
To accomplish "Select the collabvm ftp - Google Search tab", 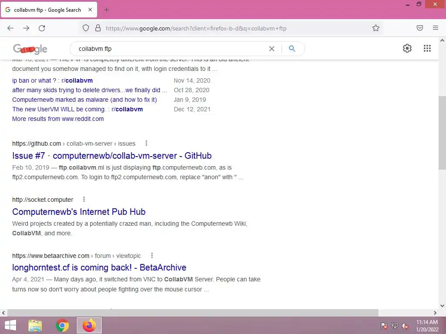I will coord(49,10).
